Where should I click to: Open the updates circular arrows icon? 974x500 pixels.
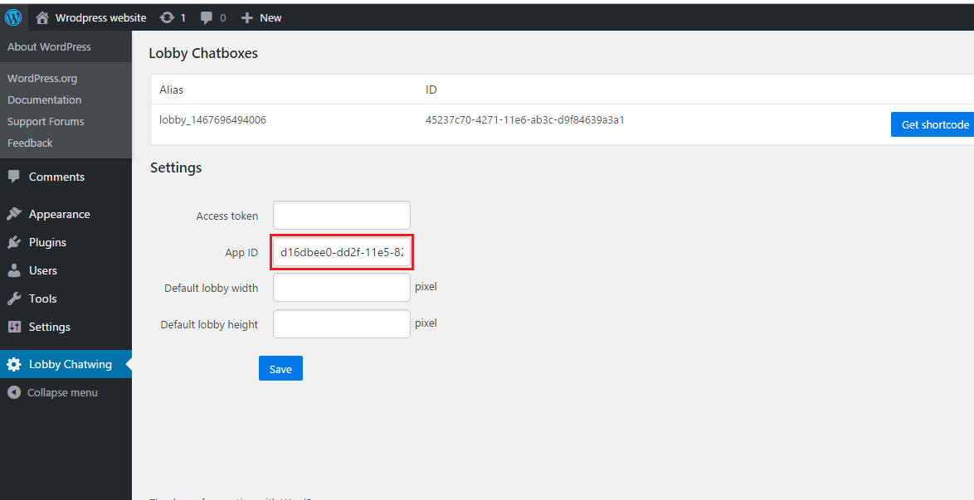[167, 18]
